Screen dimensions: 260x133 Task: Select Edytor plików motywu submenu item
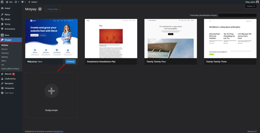click(10, 69)
